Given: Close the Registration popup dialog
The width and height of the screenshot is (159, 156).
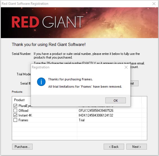Looking at the screenshot, I should point(126,67).
